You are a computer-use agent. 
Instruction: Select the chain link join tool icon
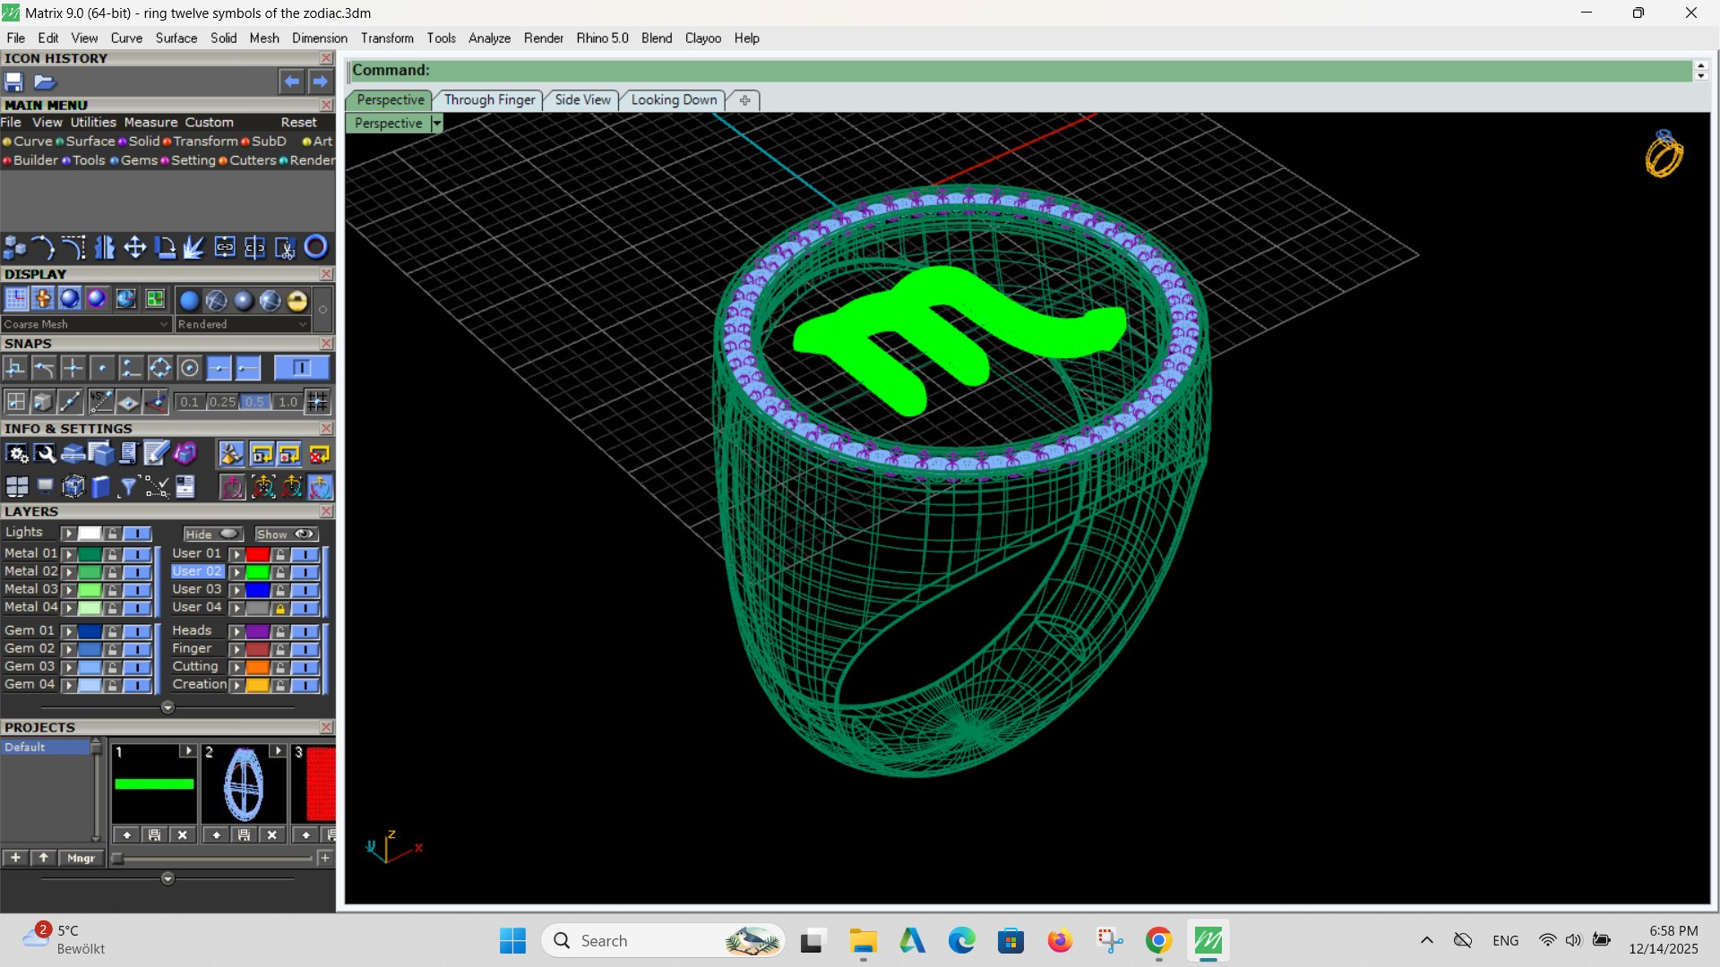(x=225, y=247)
